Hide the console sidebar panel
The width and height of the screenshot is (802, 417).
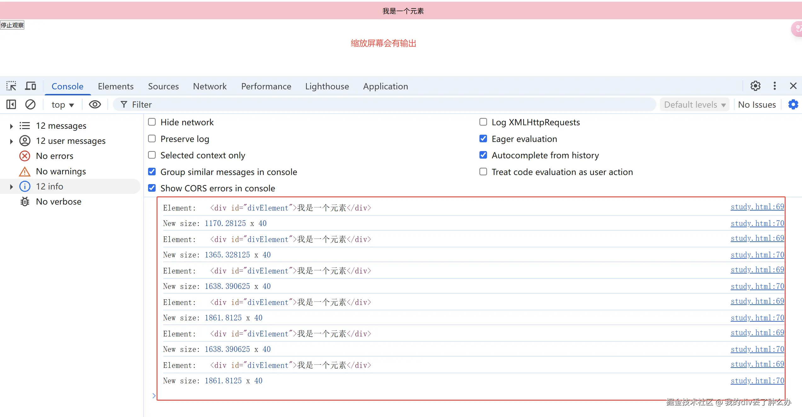pyautogui.click(x=11, y=104)
